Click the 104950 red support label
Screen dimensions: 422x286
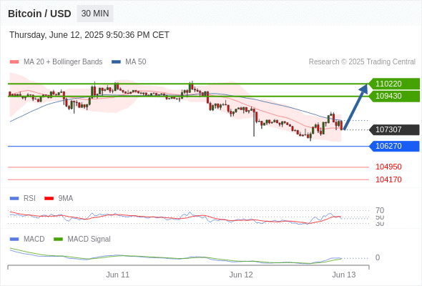tap(388, 167)
